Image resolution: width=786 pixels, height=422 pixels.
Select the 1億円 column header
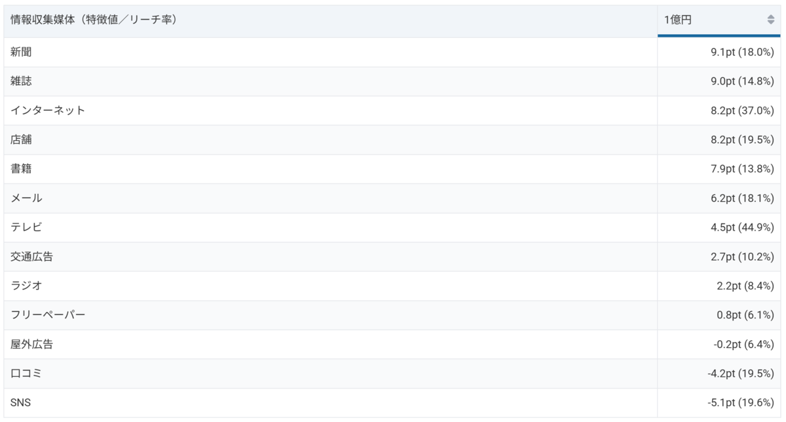pyautogui.click(x=678, y=20)
